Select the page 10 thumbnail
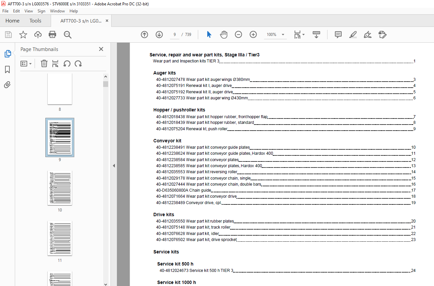The width and height of the screenshot is (434, 286). [60, 188]
